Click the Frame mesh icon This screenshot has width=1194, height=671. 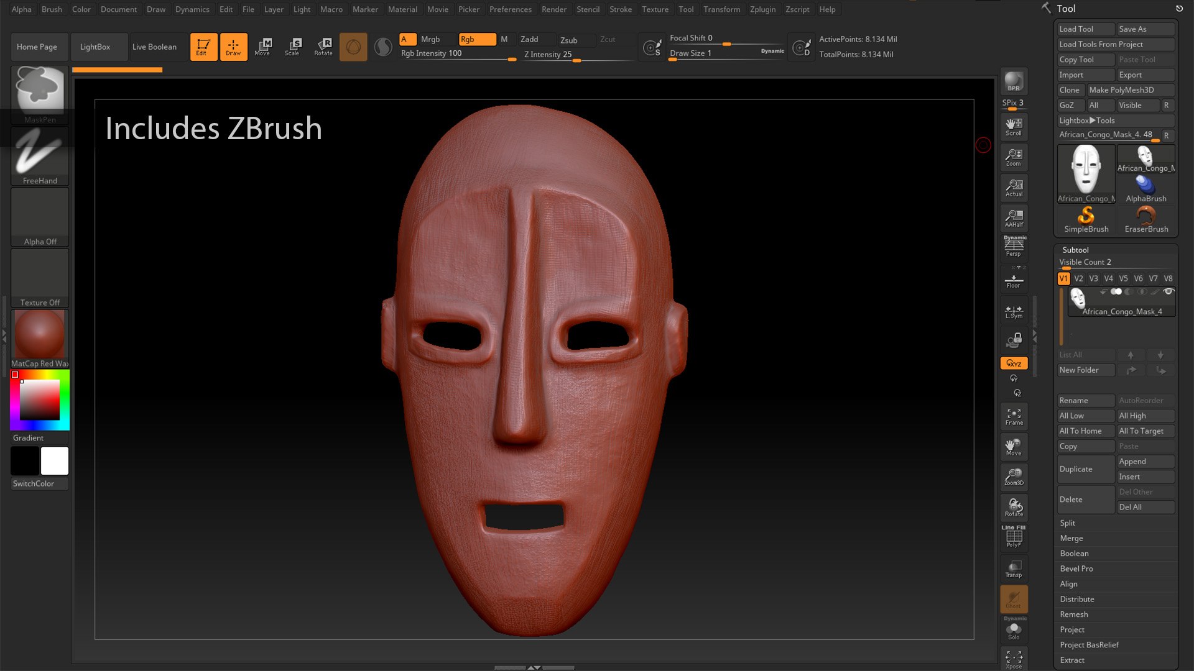(1014, 416)
